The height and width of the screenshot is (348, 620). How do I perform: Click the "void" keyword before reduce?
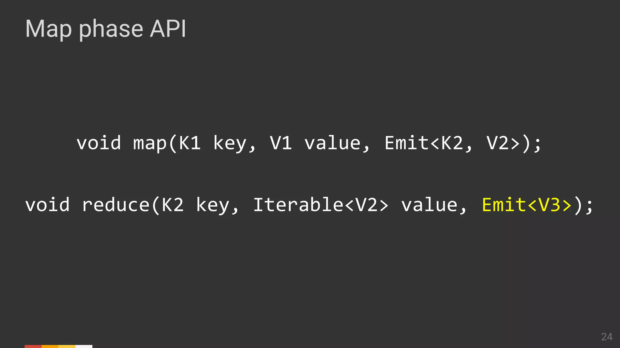pos(47,205)
